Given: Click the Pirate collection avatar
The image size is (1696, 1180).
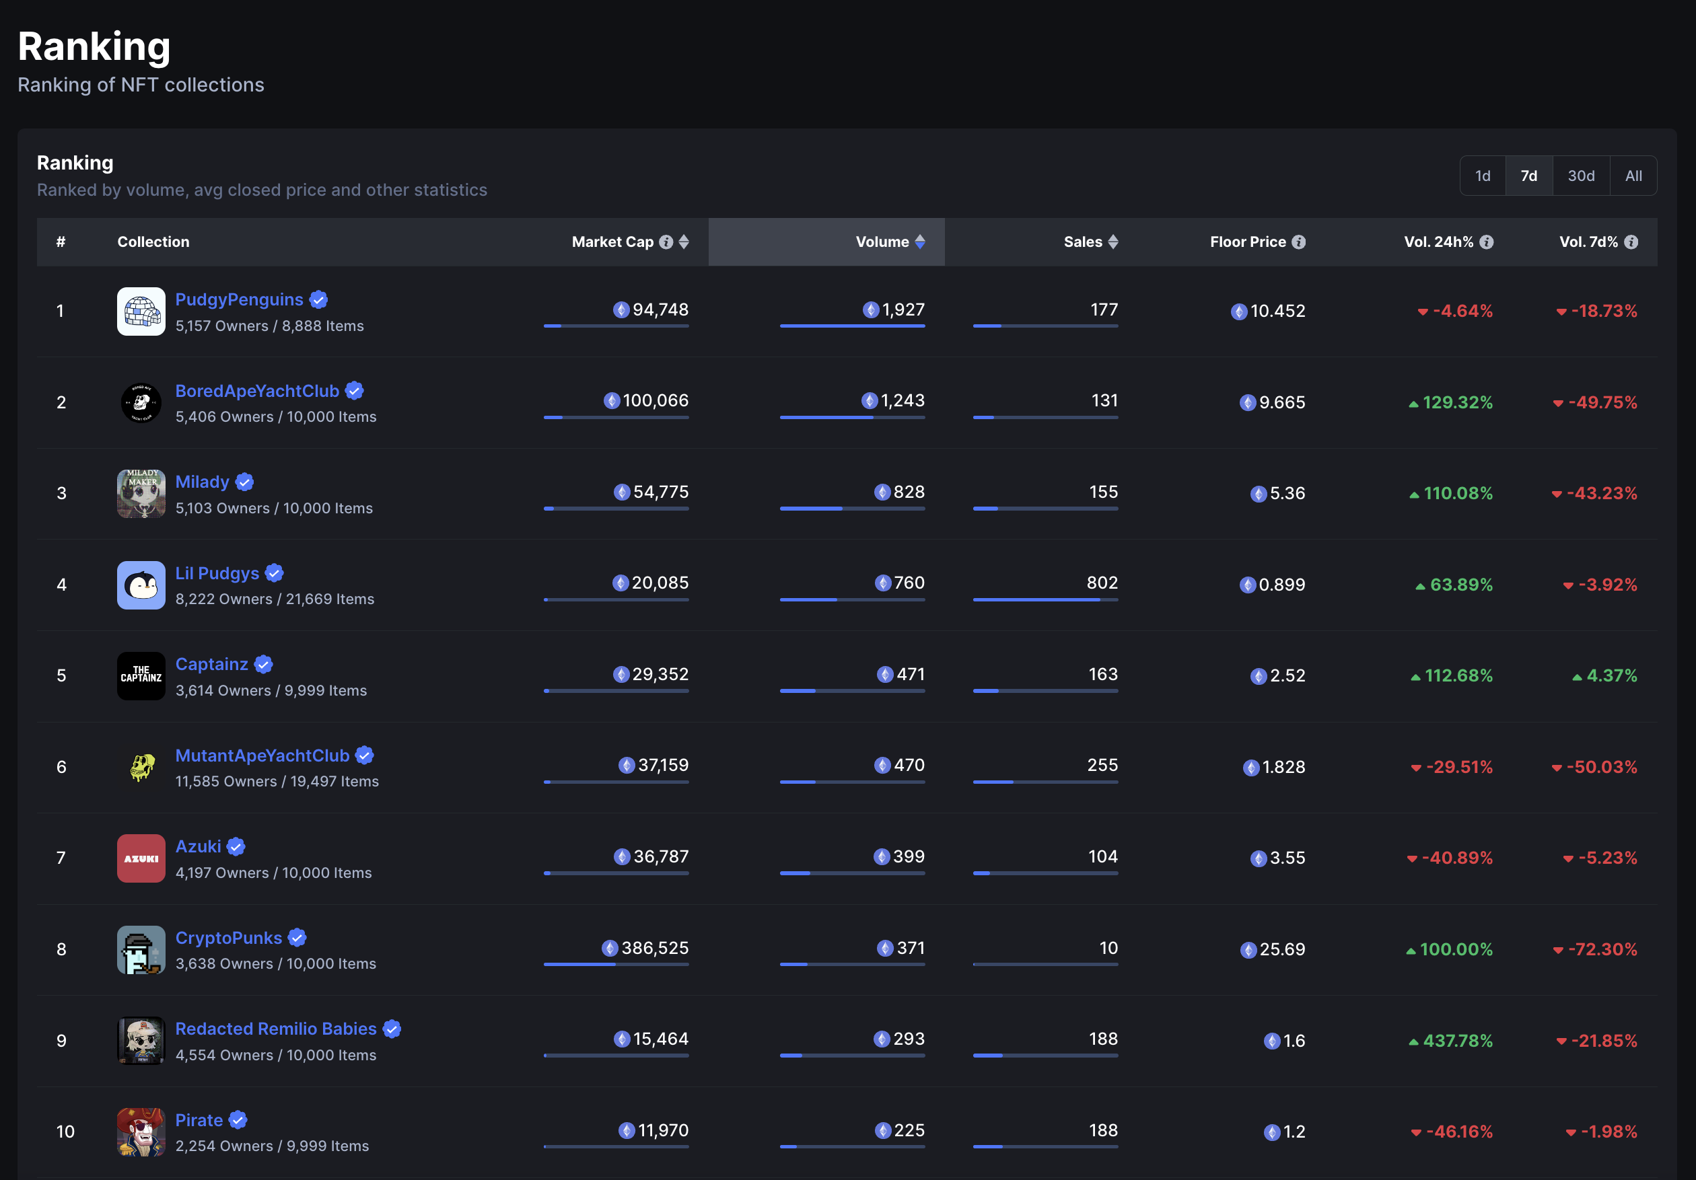Looking at the screenshot, I should pos(141,1132).
